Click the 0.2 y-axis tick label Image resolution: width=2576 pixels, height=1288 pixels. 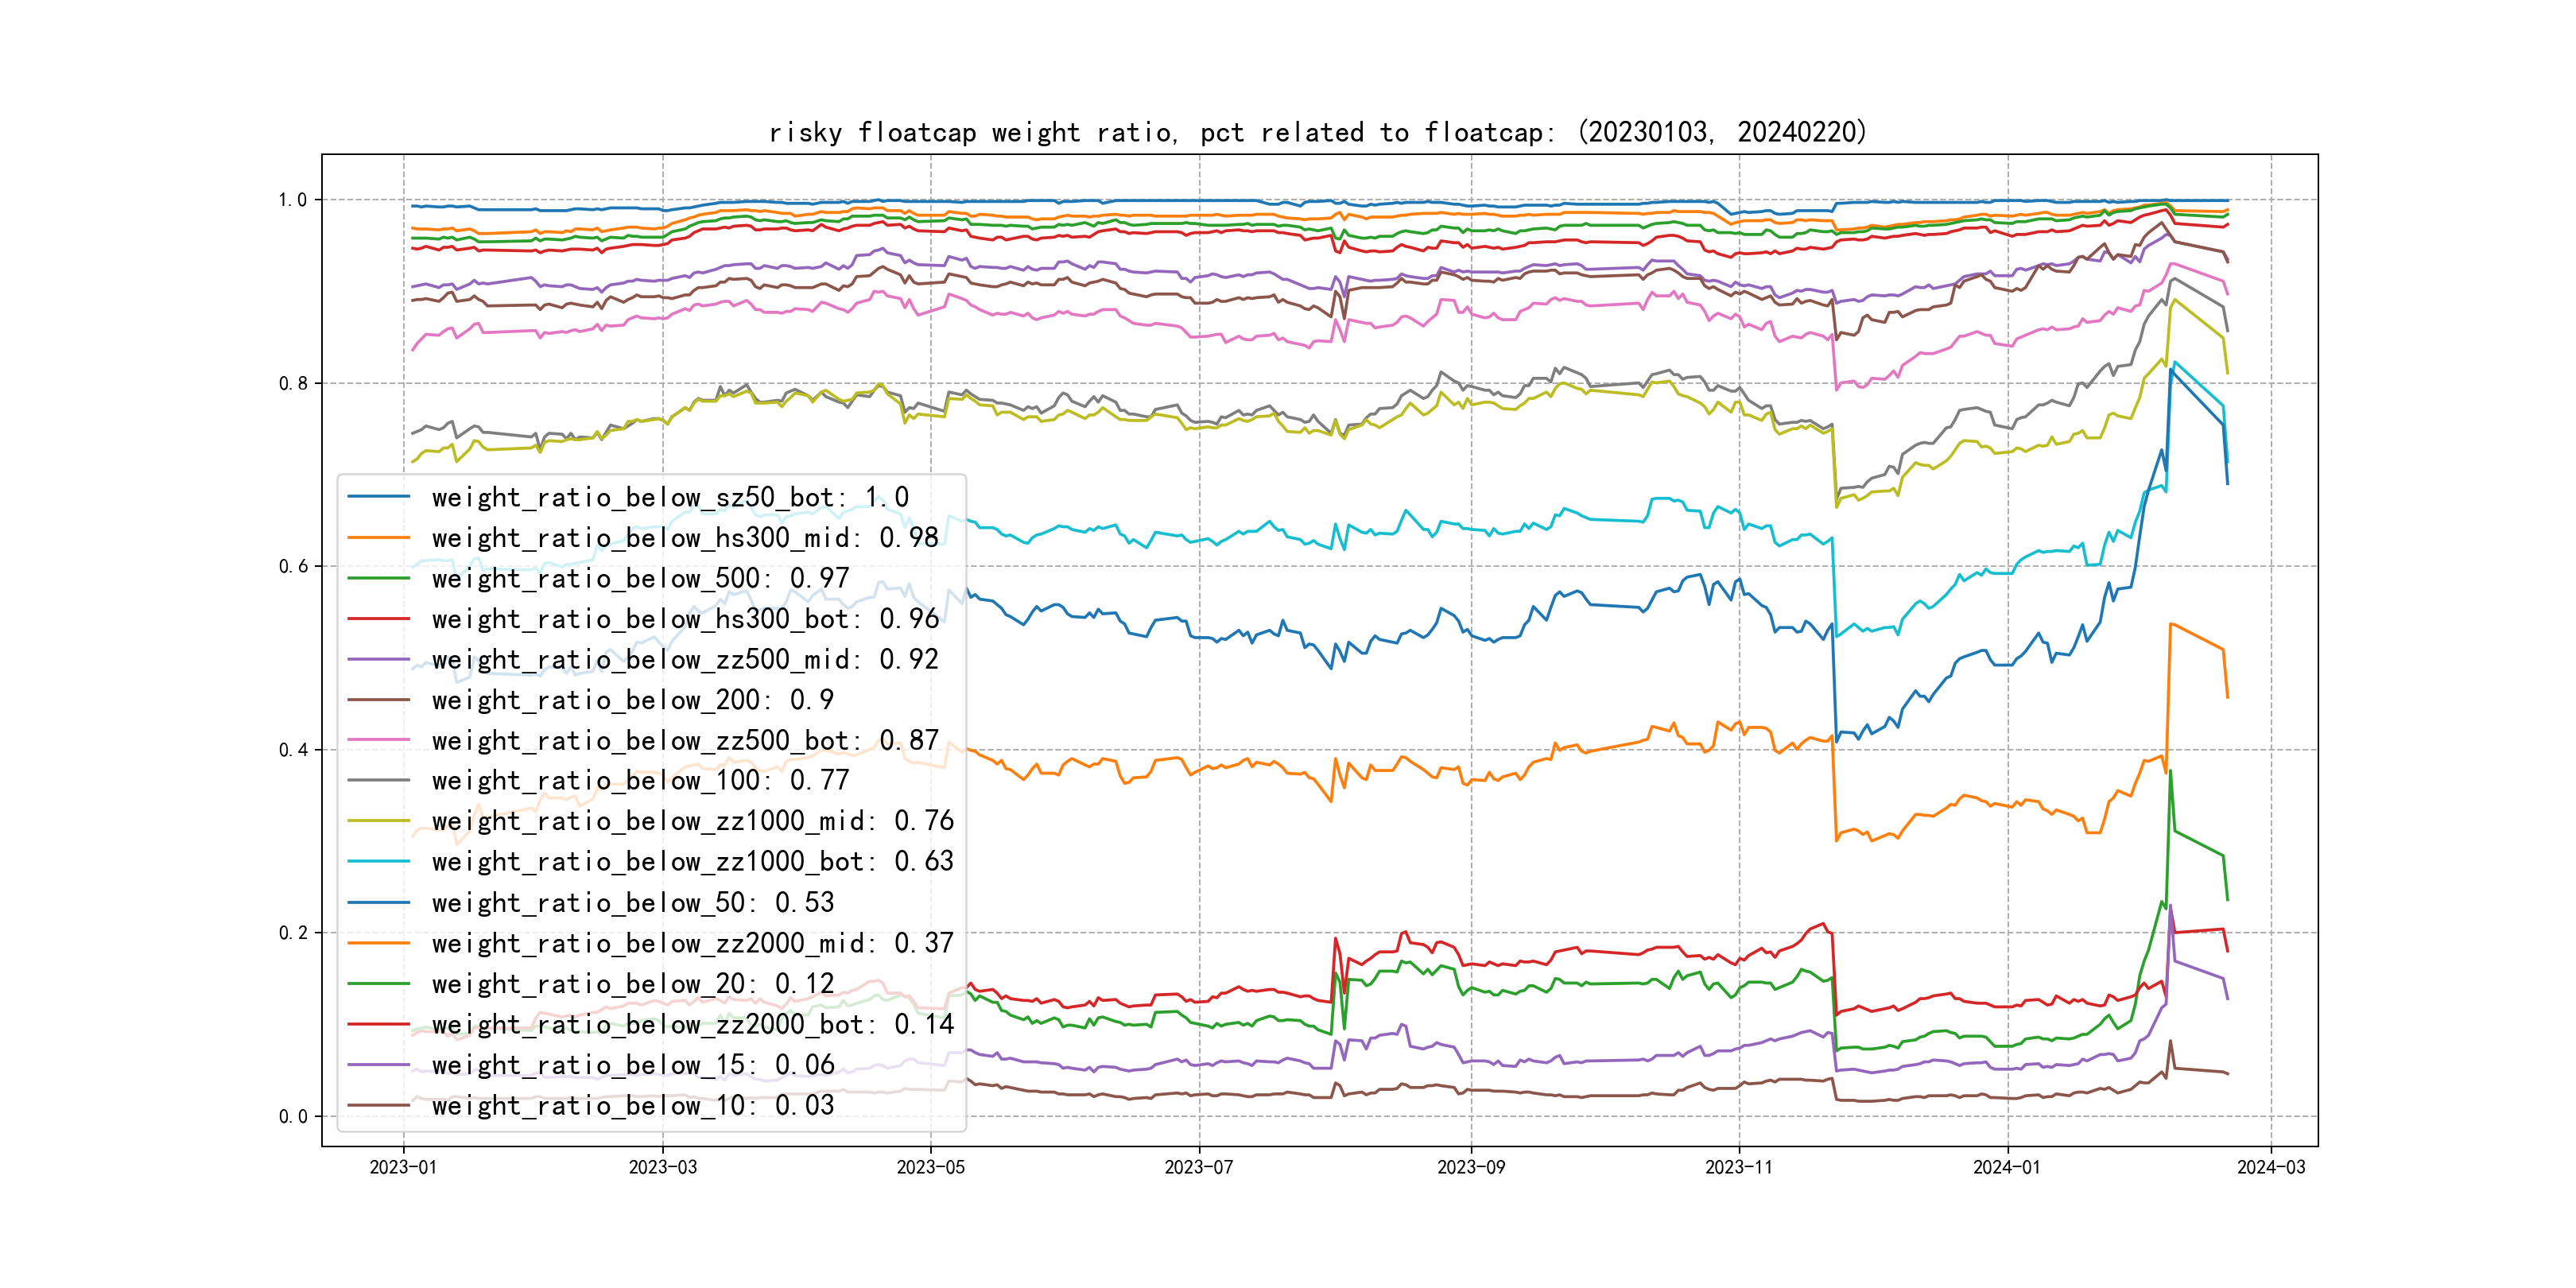[292, 933]
